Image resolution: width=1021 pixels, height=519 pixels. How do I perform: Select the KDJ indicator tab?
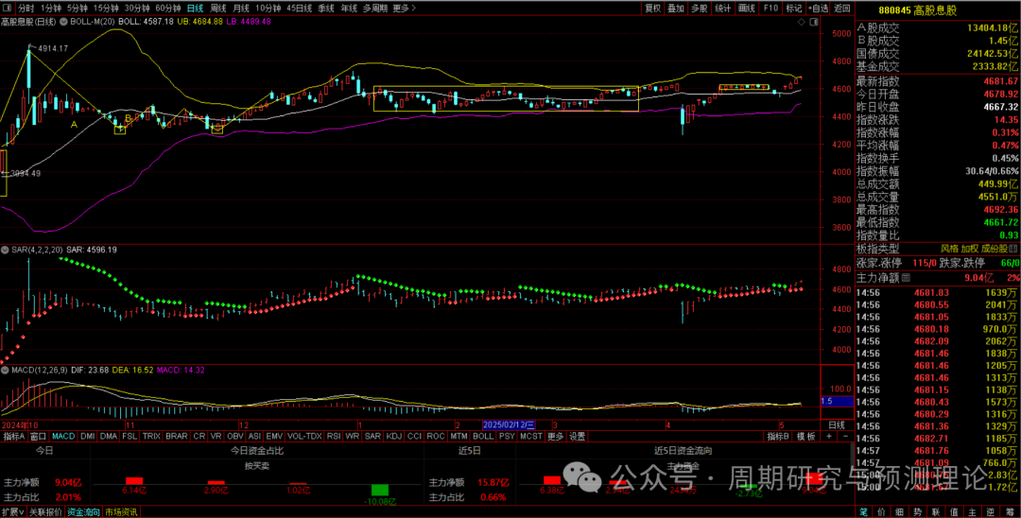pyautogui.click(x=393, y=437)
